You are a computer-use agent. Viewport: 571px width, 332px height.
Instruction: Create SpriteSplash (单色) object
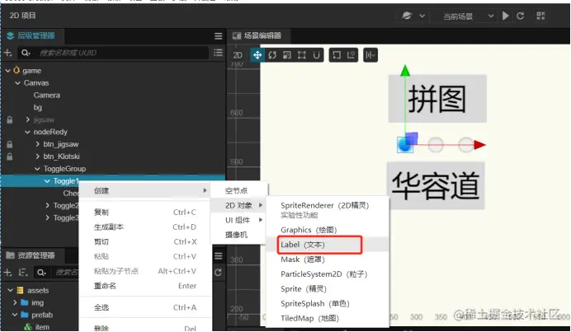click(327, 304)
